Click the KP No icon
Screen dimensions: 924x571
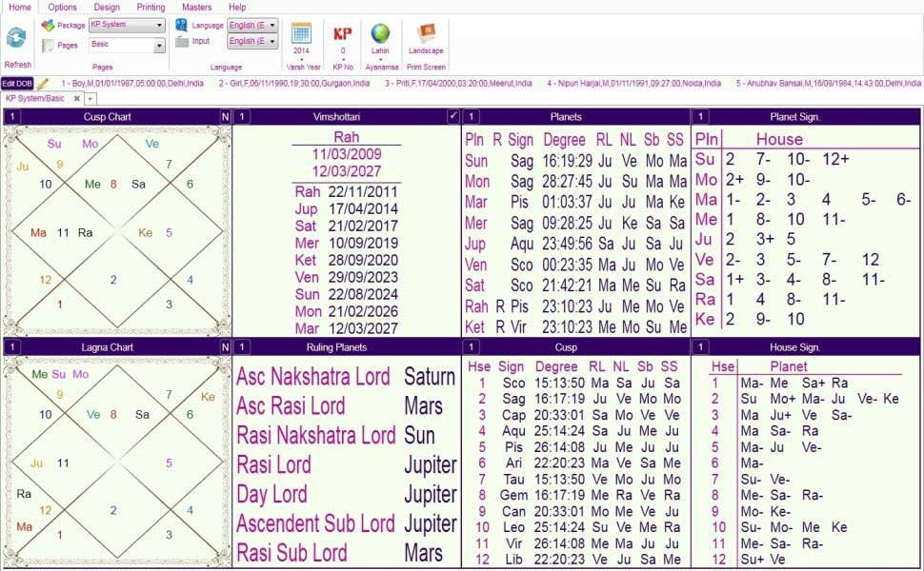(342, 33)
